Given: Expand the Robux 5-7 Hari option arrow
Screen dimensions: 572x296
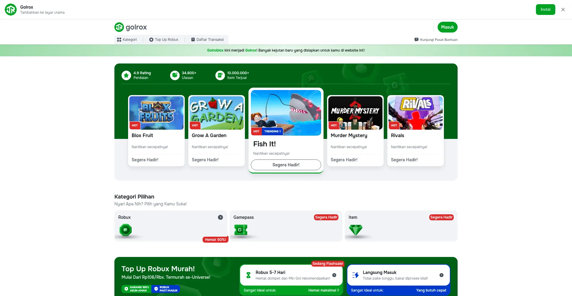Looking at the screenshot, I should pyautogui.click(x=334, y=275).
